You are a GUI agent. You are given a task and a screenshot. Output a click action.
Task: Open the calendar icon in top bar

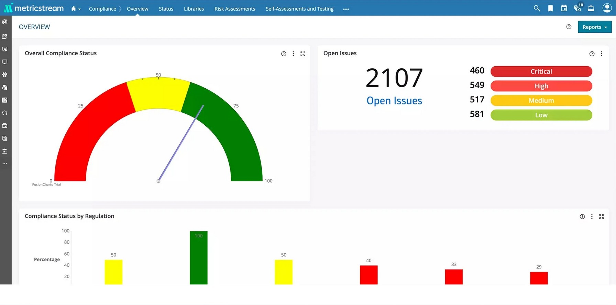pos(564,8)
